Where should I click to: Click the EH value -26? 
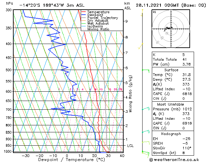point(186,139)
